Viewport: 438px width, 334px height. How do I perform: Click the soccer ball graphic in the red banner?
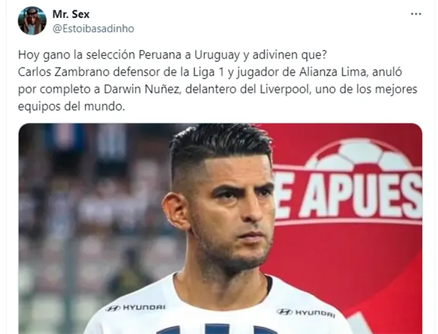pyautogui.click(x=360, y=156)
